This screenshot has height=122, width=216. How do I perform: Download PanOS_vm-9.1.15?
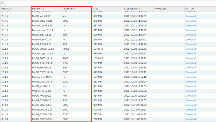click(x=191, y=16)
